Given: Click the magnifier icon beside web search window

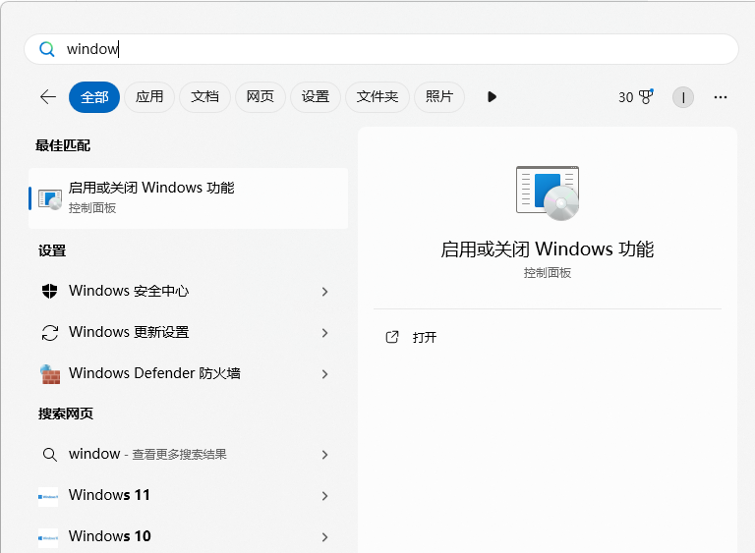Looking at the screenshot, I should (x=49, y=455).
